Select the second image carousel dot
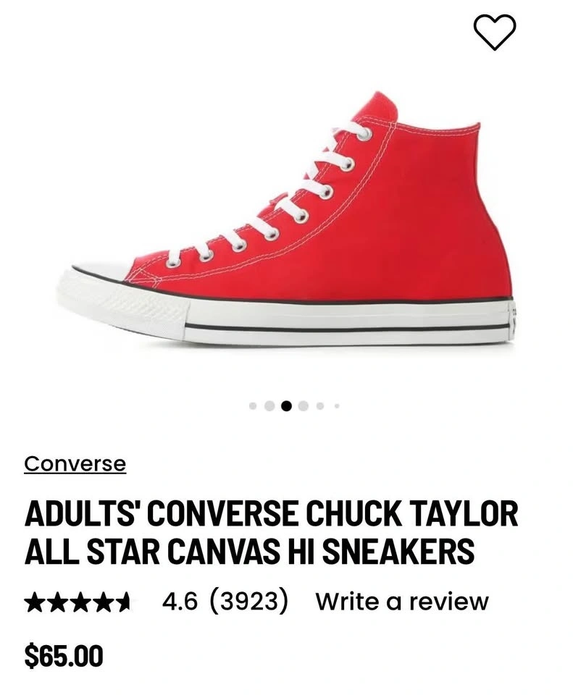The image size is (573, 695). pos(269,405)
